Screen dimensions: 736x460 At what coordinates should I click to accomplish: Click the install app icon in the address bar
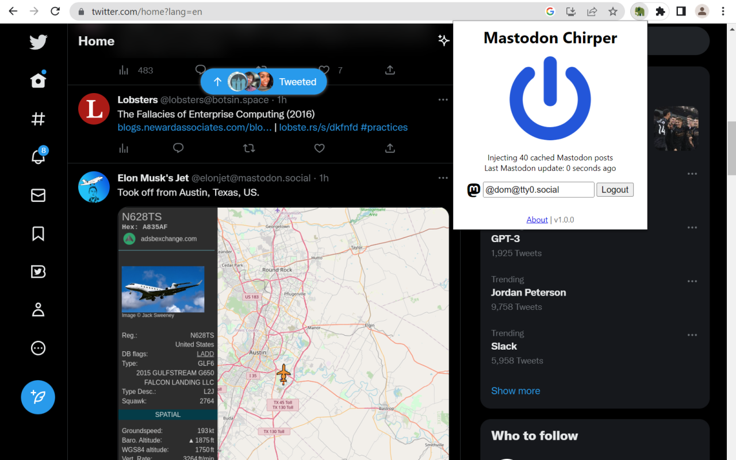(x=571, y=11)
